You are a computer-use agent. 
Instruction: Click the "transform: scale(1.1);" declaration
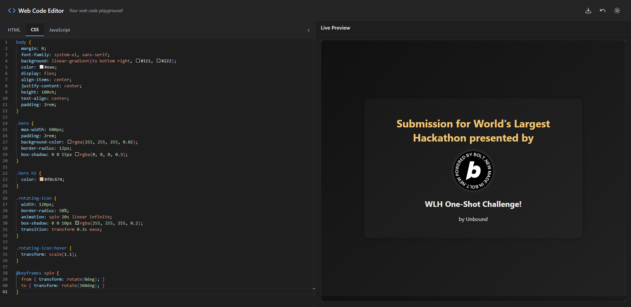tap(49, 254)
